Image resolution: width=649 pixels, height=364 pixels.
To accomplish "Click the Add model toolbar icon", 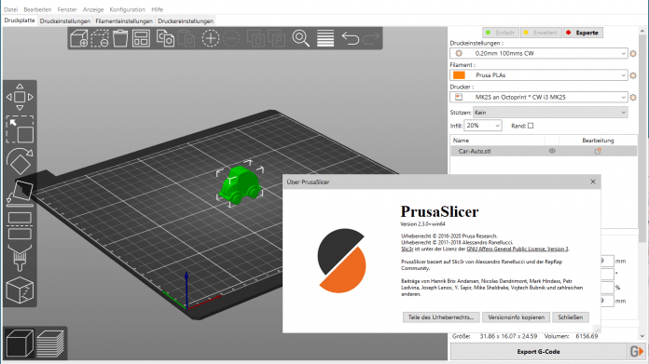I will pyautogui.click(x=78, y=38).
